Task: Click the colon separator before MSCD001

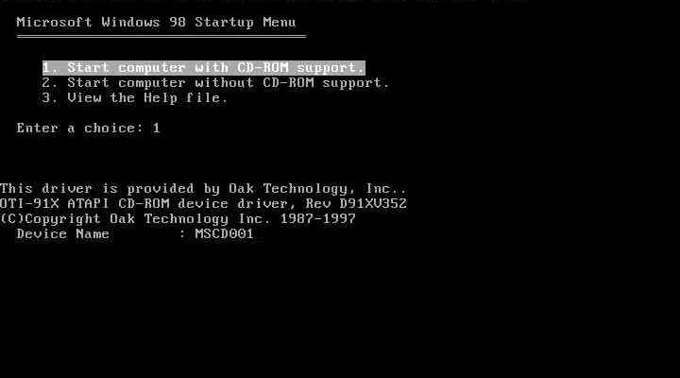Action: click(182, 234)
